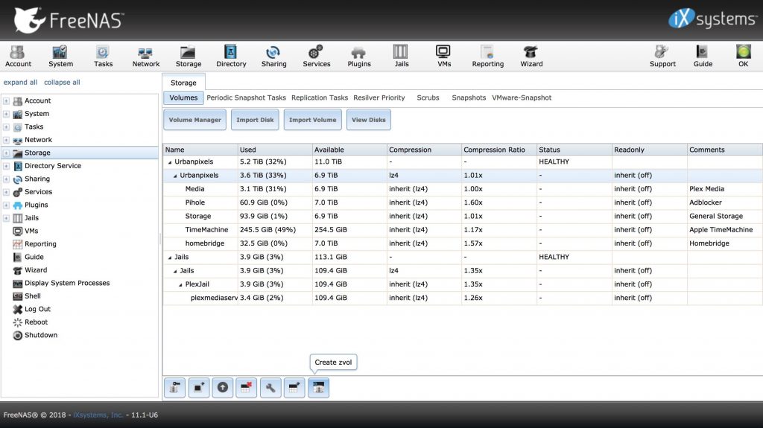Expand the Account node in sidebar
Image resolution: width=763 pixels, height=428 pixels.
click(6, 100)
